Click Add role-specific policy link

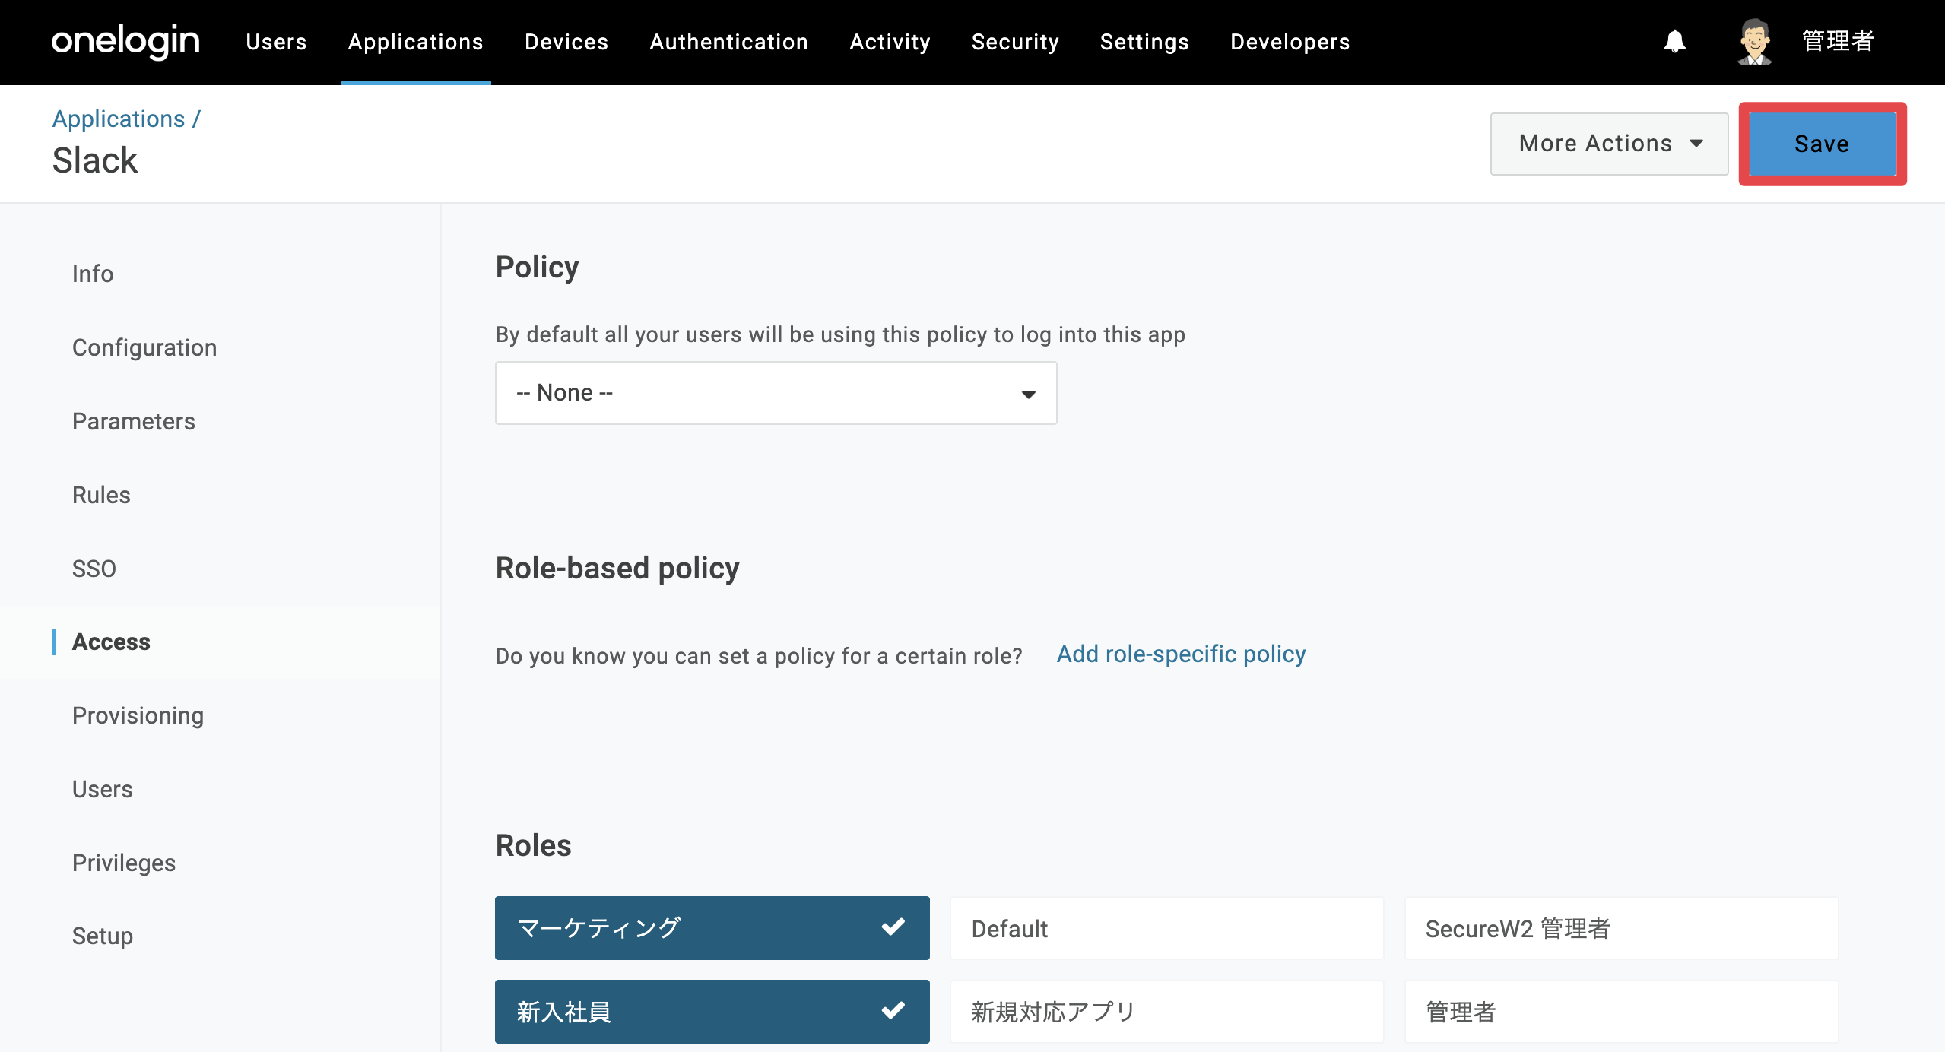(x=1181, y=654)
